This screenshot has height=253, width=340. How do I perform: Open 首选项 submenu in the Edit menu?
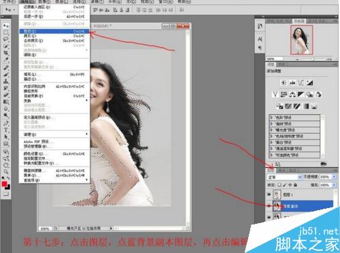(x=54, y=180)
